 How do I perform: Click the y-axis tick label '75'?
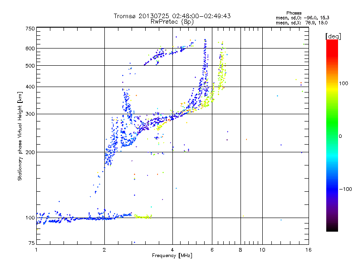pos(32,243)
